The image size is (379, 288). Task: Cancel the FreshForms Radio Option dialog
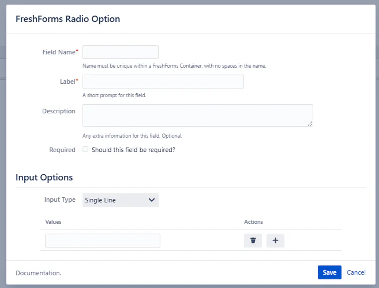click(x=356, y=272)
